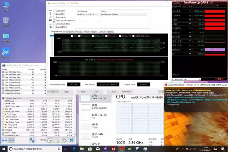Click the Task View taskbar button
Viewport: 228px width, 152px height.
click(66, 149)
